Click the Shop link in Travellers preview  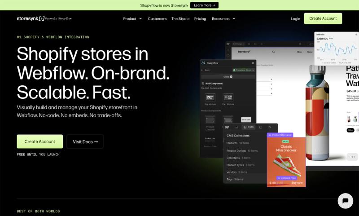click(x=299, y=52)
